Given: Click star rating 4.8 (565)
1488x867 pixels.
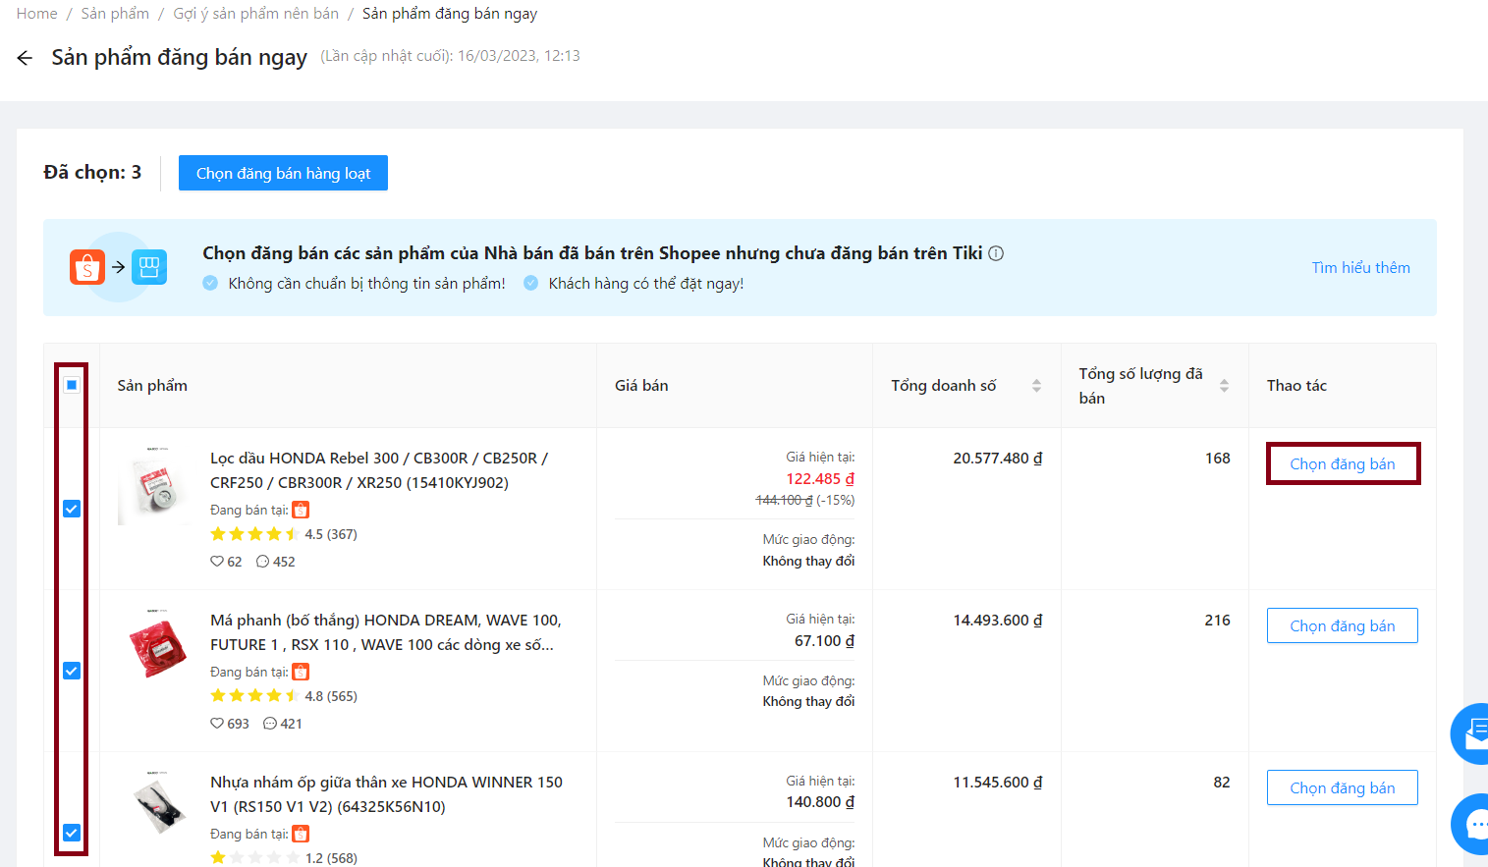Looking at the screenshot, I should point(284,696).
